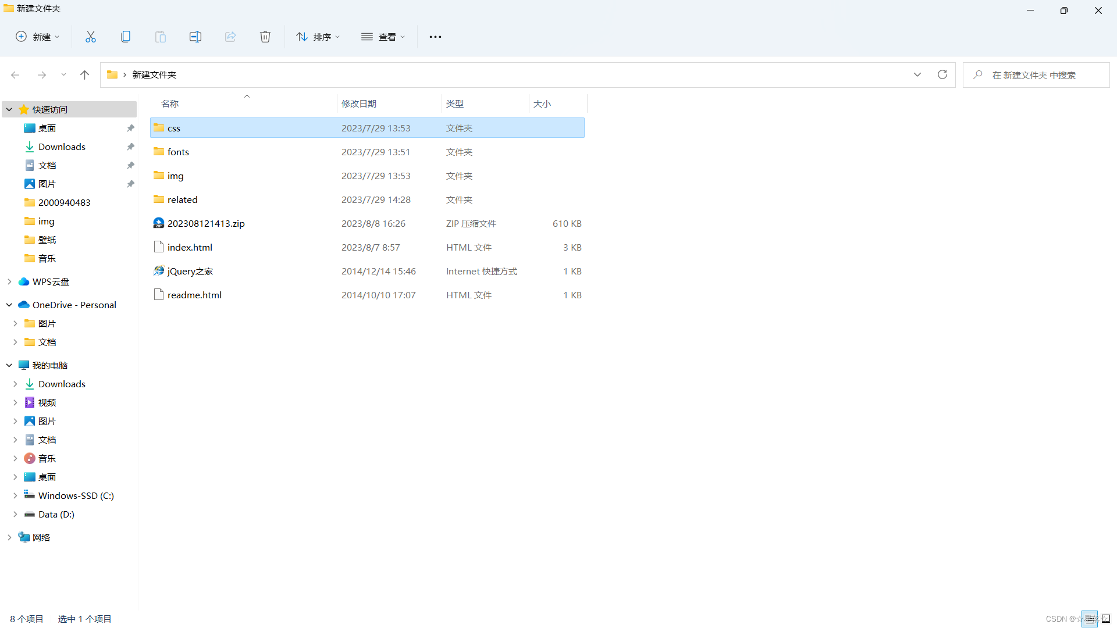This screenshot has width=1117, height=628.
Task: Open the Sort (排序) dropdown
Action: click(x=318, y=37)
